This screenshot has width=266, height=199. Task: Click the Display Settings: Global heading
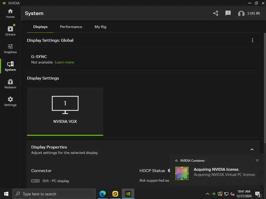coord(50,40)
